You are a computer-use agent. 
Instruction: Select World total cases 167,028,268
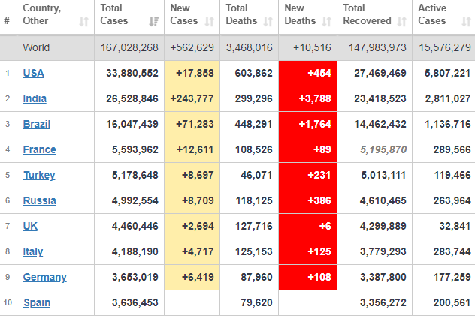[129, 47]
